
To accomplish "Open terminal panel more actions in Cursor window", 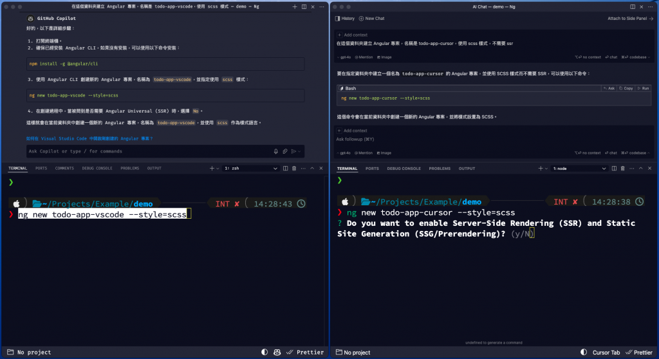I will (x=632, y=169).
